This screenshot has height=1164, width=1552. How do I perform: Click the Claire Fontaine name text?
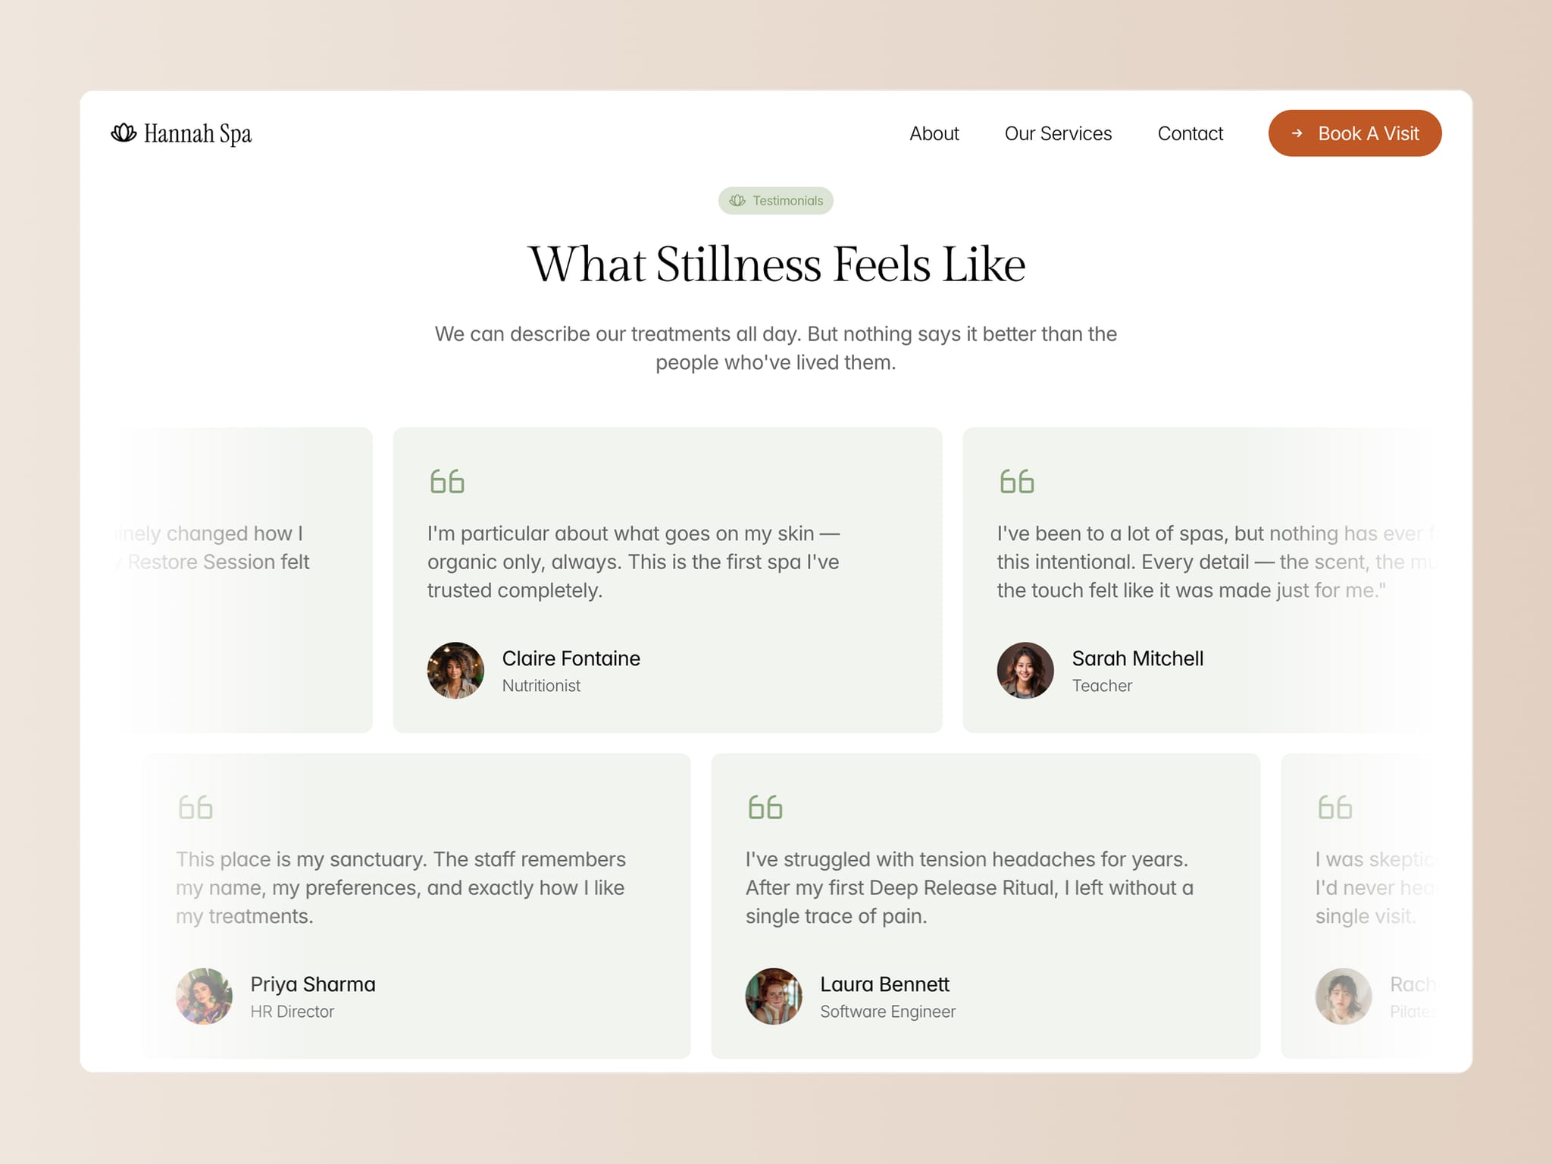pos(571,659)
